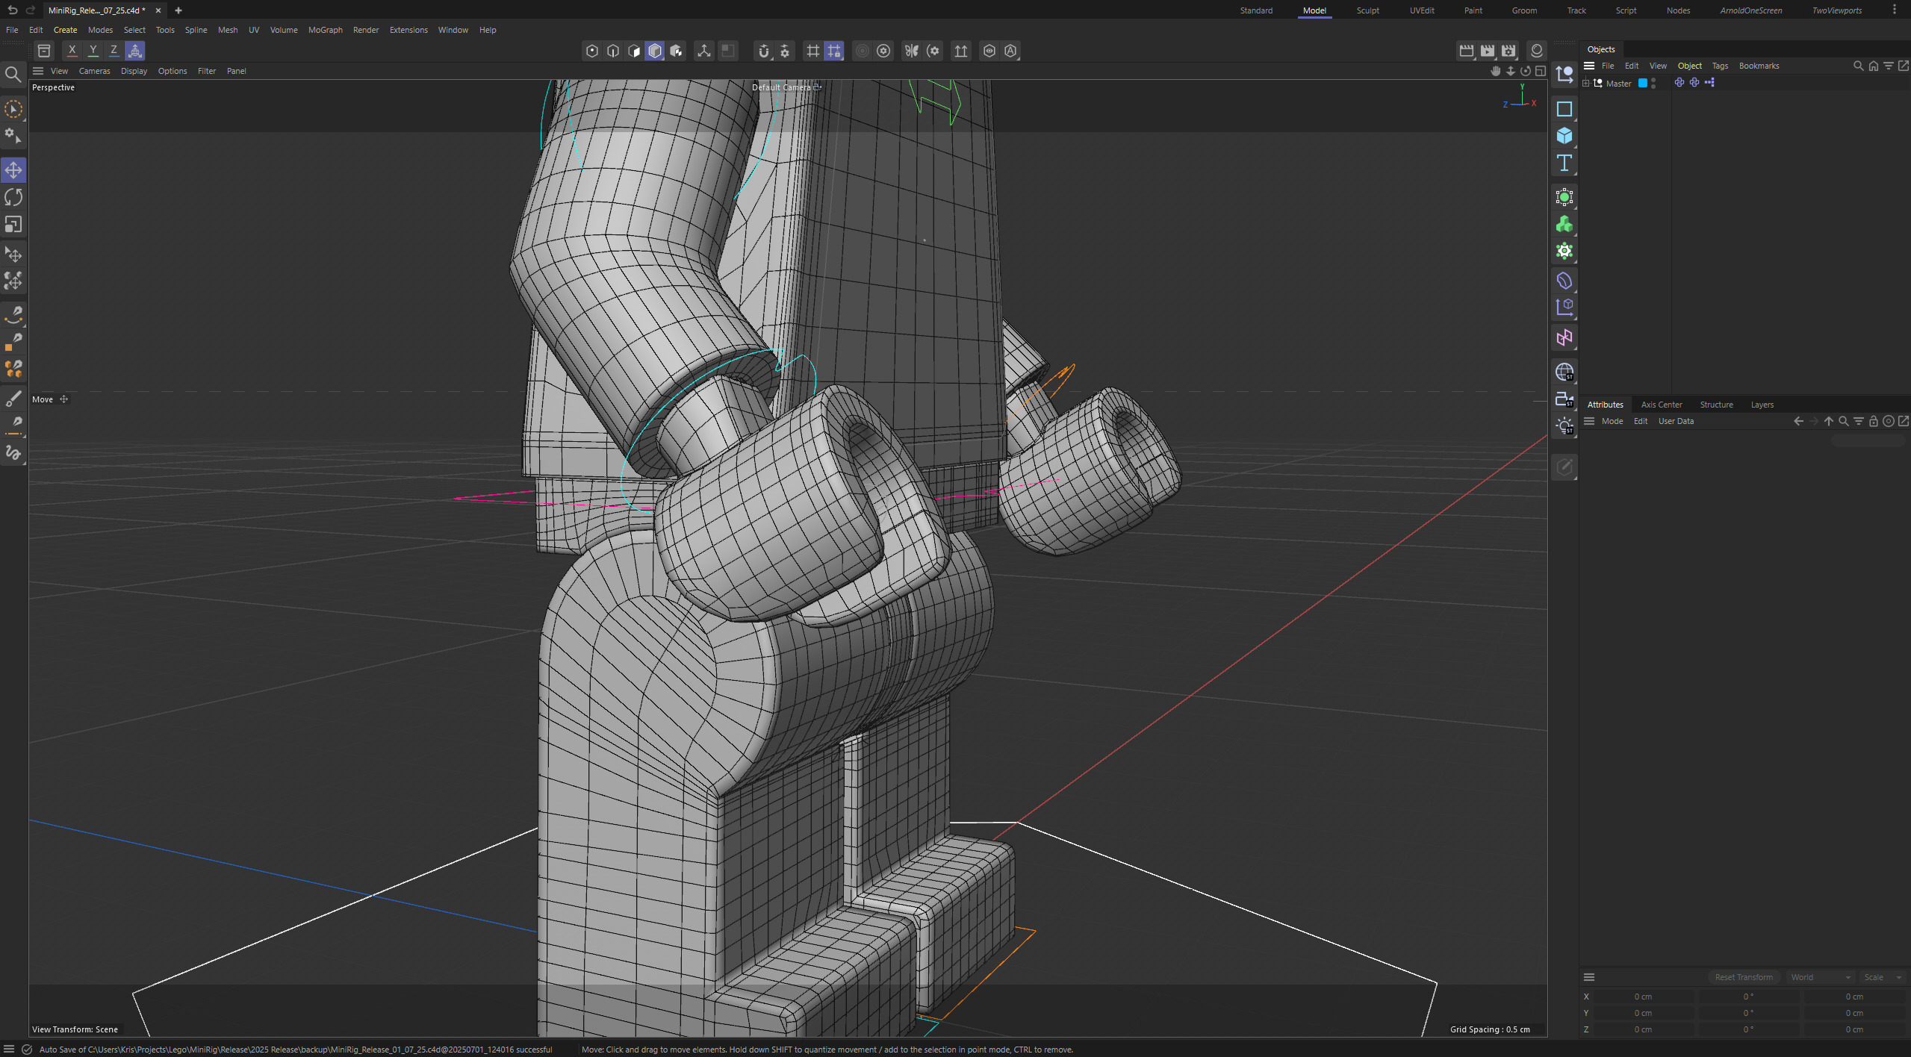The width and height of the screenshot is (1911, 1057).
Task: Open the Scale dropdown in coordinates
Action: (x=1883, y=977)
